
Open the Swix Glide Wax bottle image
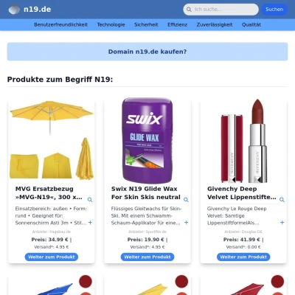tap(147, 140)
